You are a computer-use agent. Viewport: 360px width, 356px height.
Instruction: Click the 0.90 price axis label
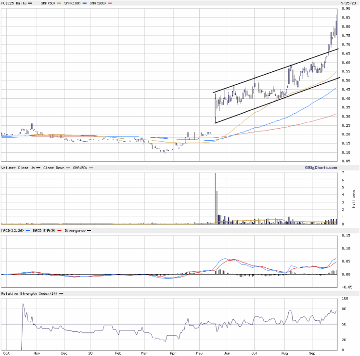pos(346,8)
